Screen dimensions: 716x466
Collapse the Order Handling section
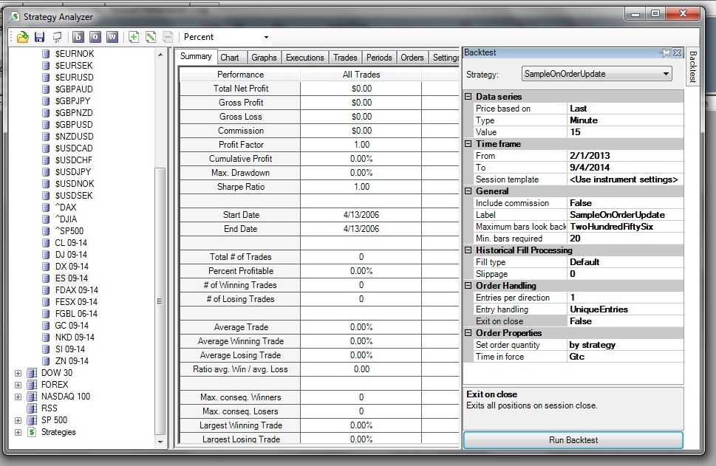pyautogui.click(x=468, y=286)
